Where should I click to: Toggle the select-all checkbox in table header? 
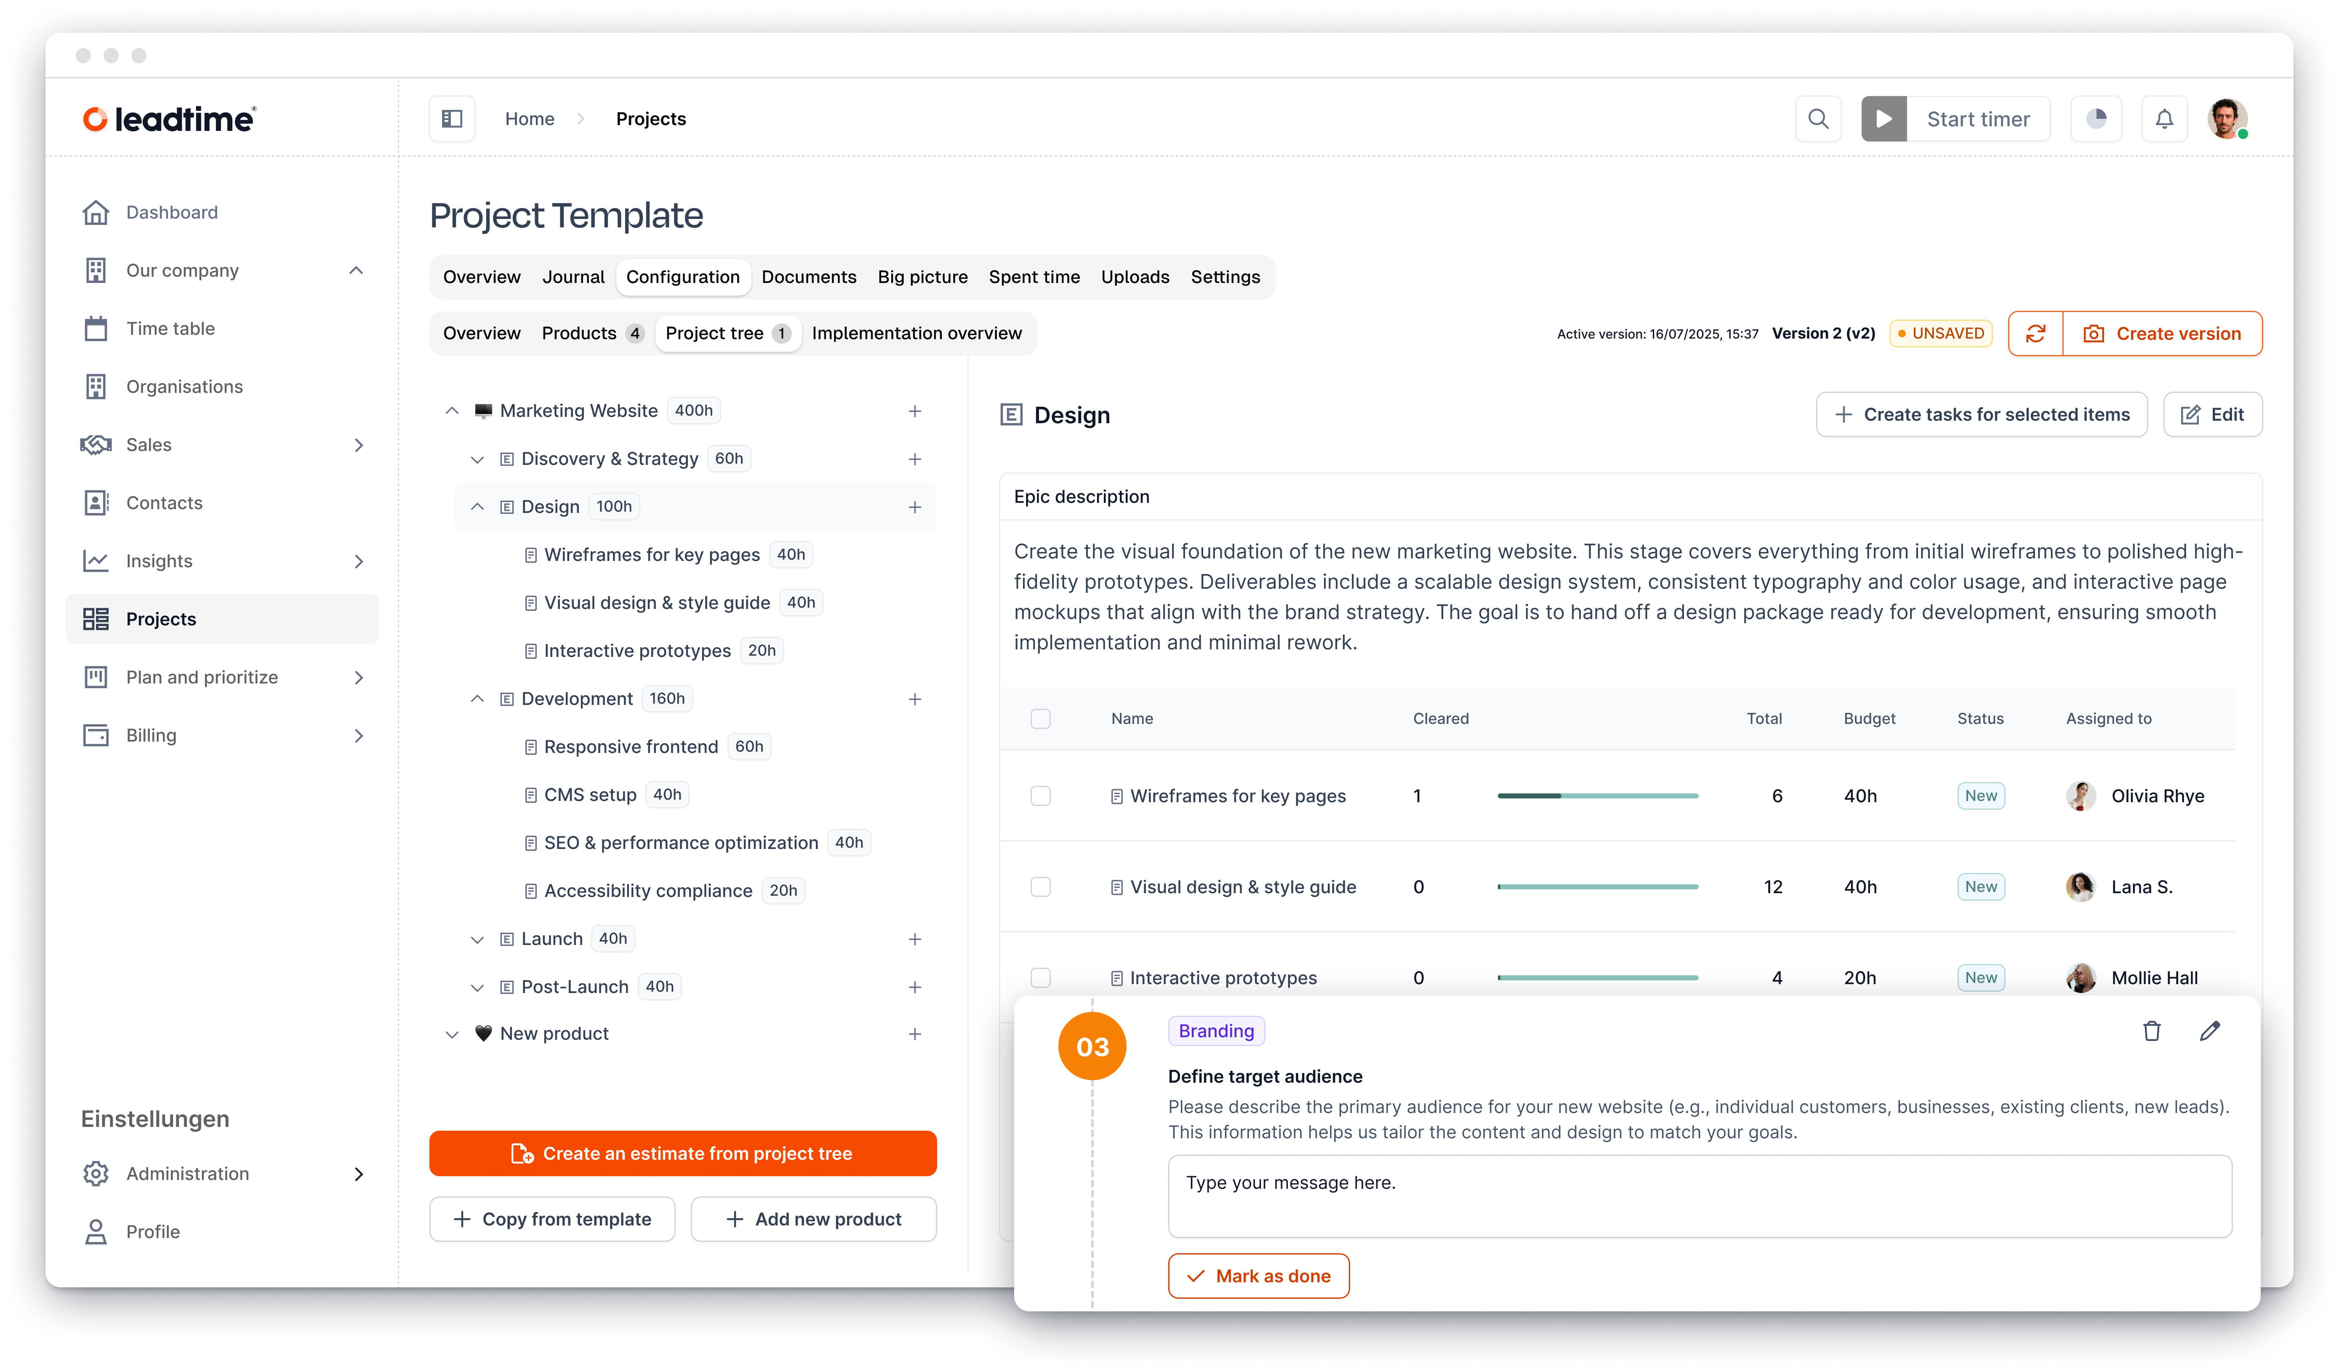coord(1041,718)
